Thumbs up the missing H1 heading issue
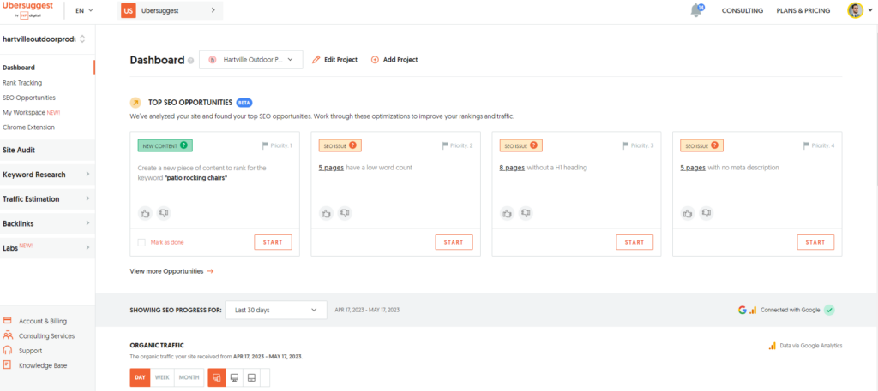The image size is (878, 391). click(508, 213)
